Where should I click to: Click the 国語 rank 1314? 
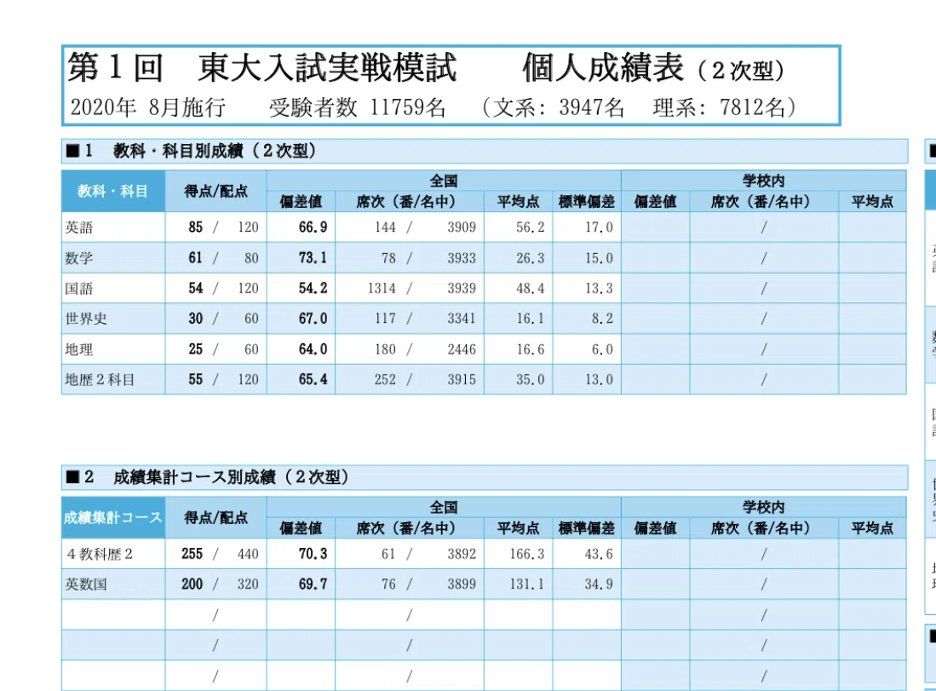(382, 289)
